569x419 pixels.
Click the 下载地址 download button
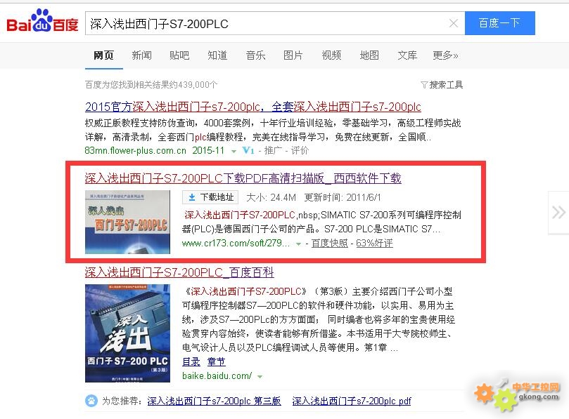[210, 197]
